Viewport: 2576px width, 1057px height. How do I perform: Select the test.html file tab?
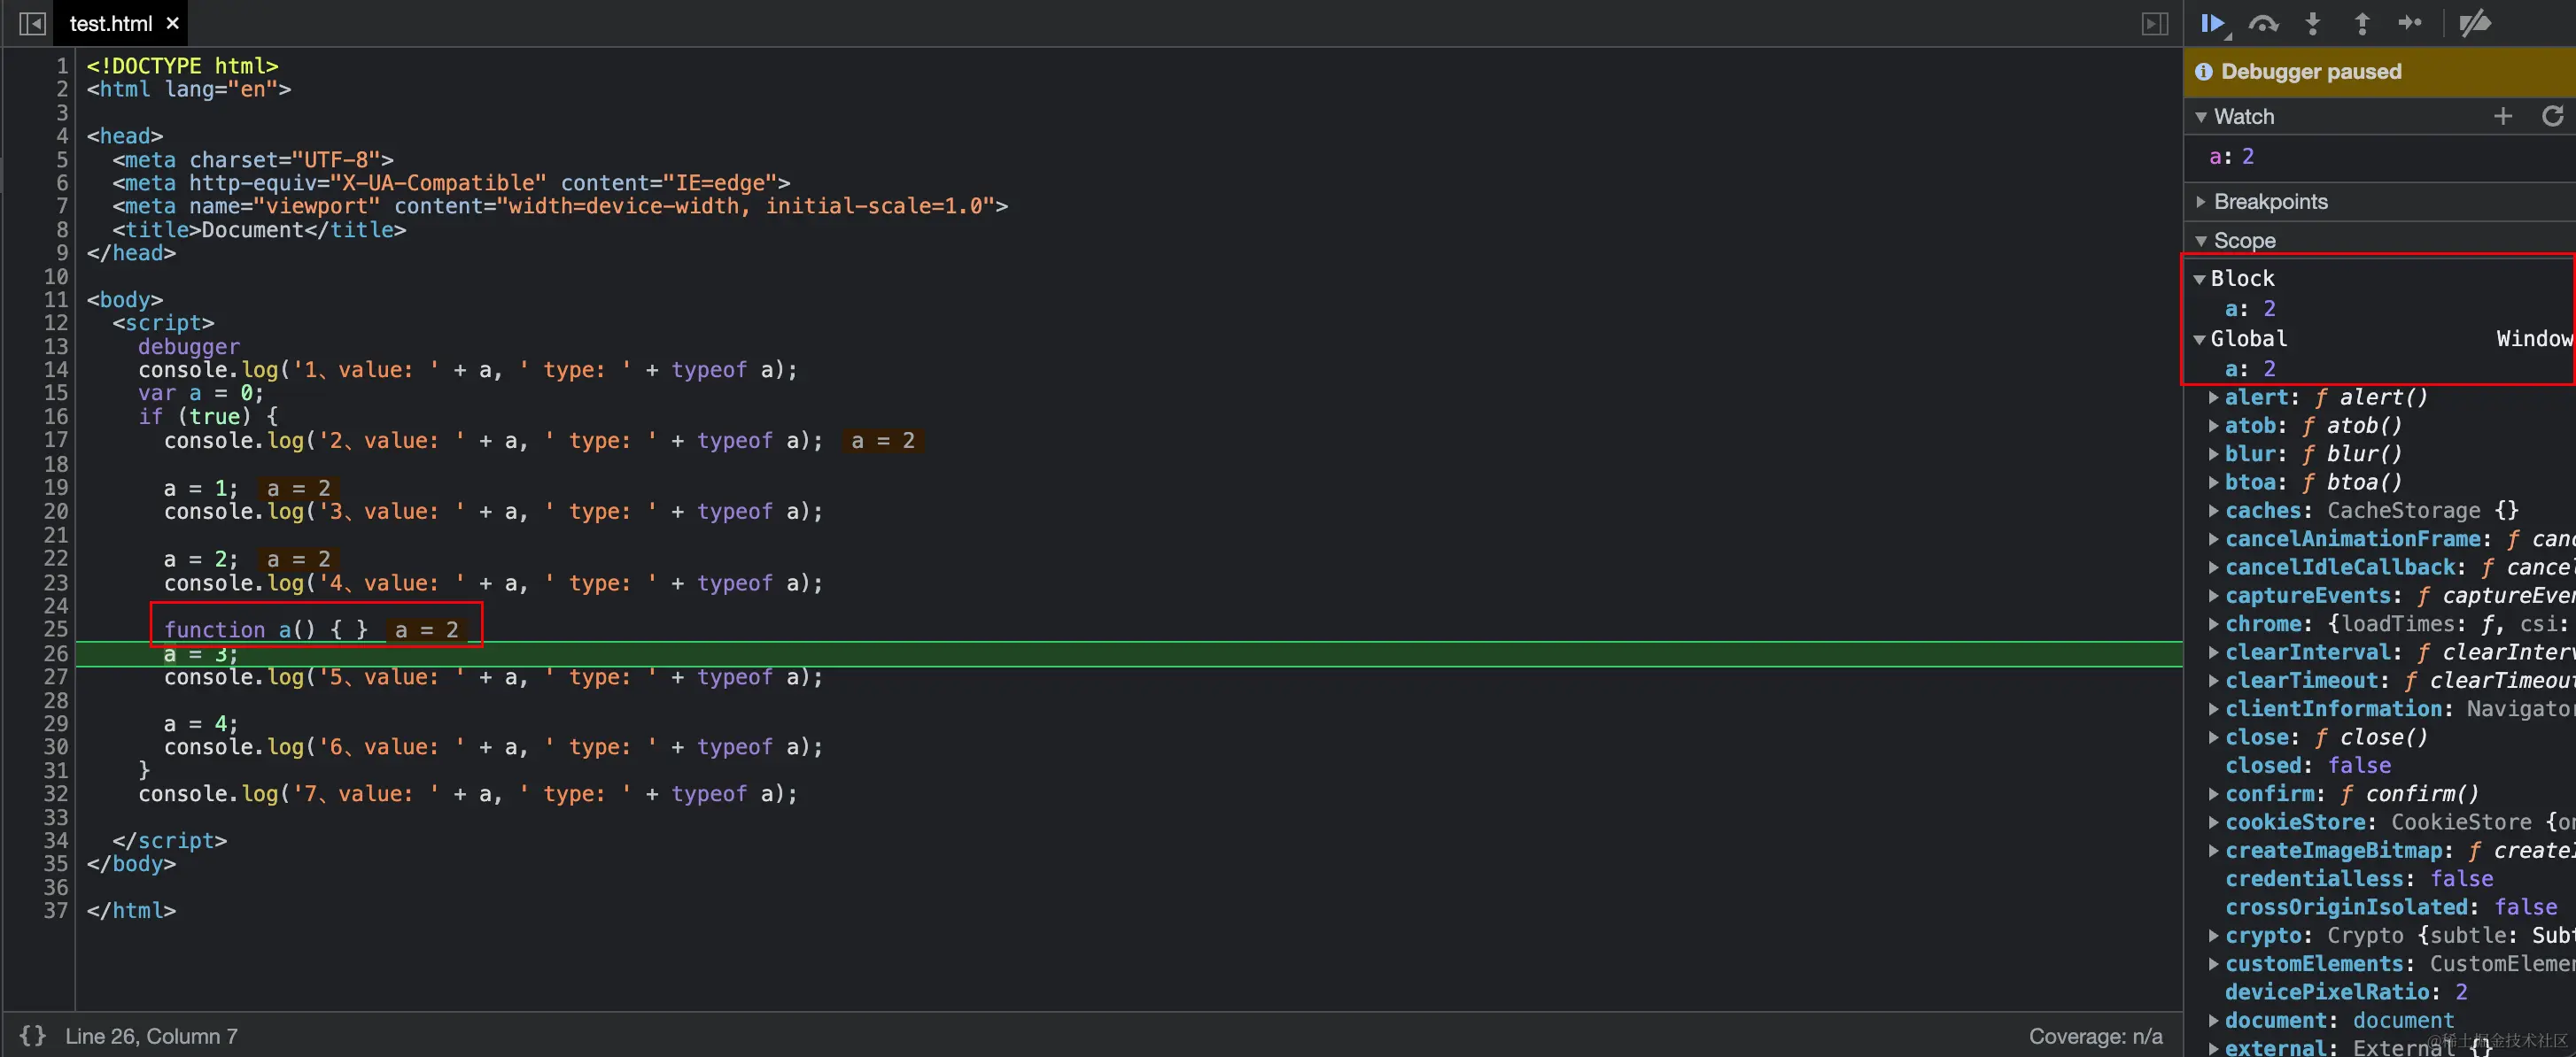(x=110, y=23)
